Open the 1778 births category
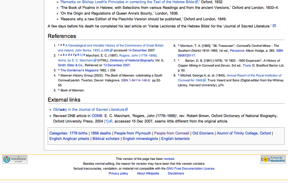Viewport: 288px width, 183px height. [x=78, y=133]
